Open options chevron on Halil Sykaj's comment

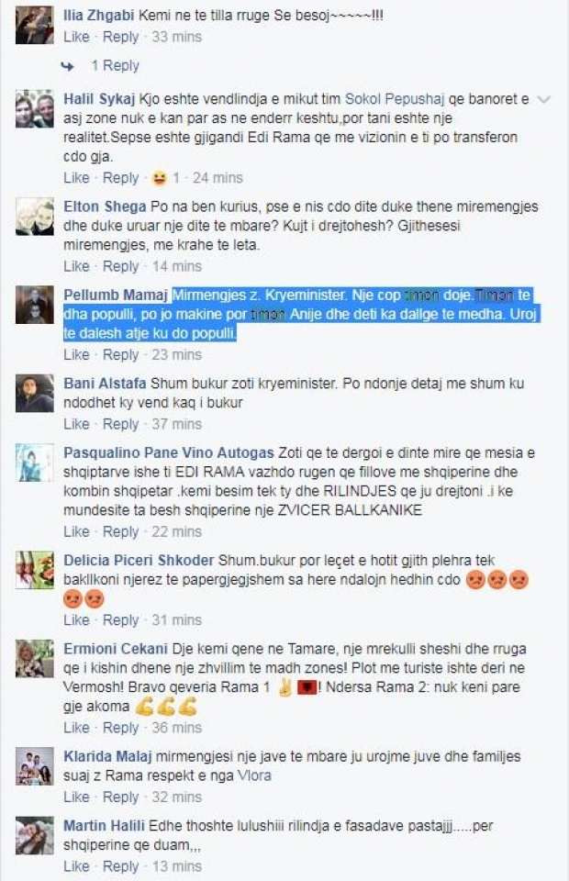pos(543,100)
